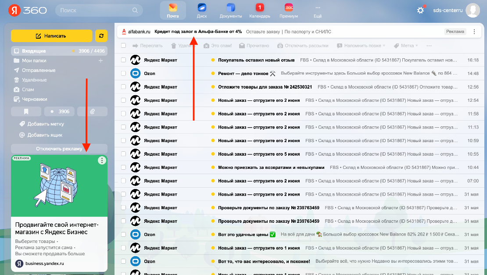Open settings via the gear icon
The image size is (487, 275).
(420, 10)
